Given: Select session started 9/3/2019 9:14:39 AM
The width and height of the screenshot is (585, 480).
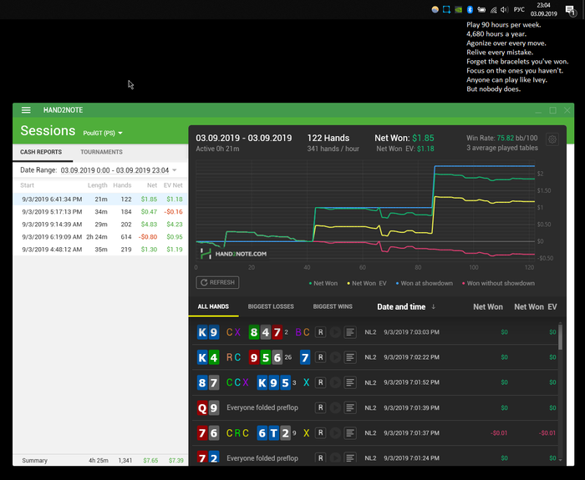Looking at the screenshot, I should 52,224.
